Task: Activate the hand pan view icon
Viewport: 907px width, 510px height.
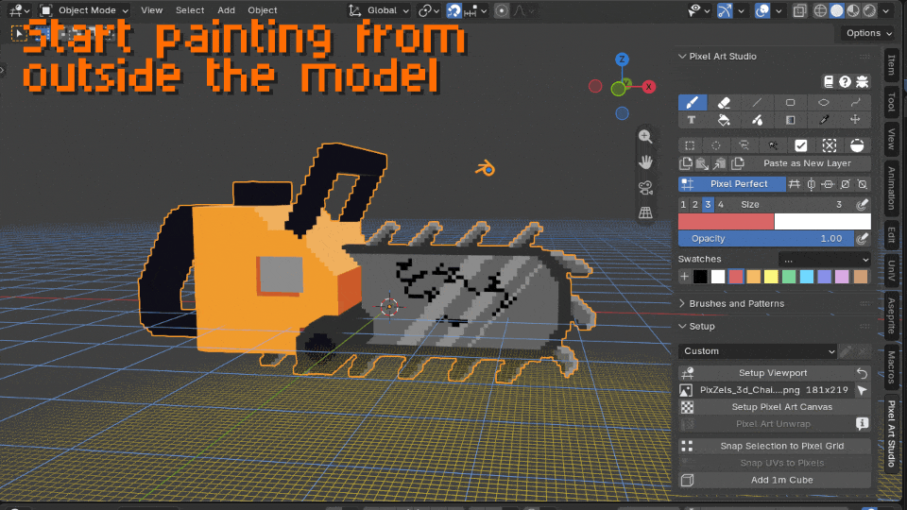Action: click(x=645, y=162)
